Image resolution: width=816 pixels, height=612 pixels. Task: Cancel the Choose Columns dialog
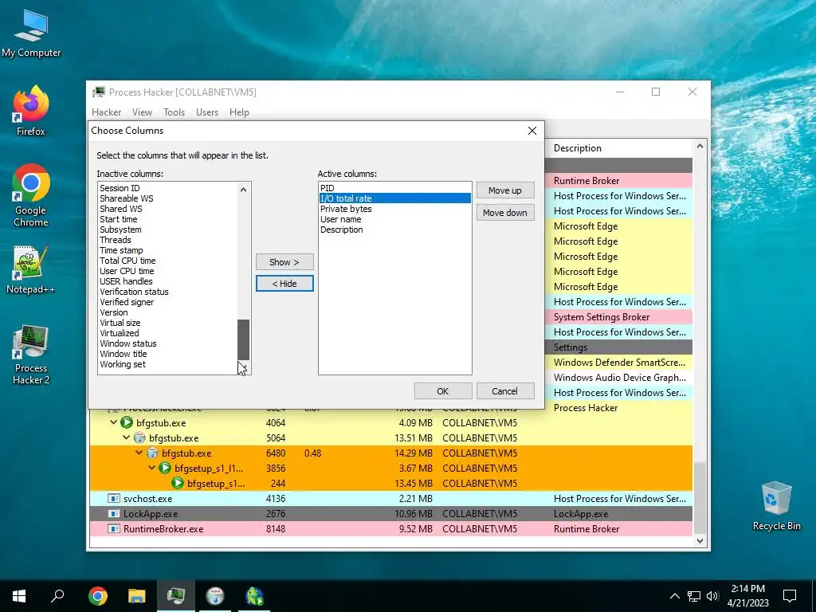[x=504, y=390]
